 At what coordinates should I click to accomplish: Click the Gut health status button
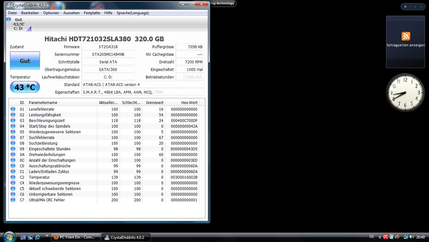point(25,60)
